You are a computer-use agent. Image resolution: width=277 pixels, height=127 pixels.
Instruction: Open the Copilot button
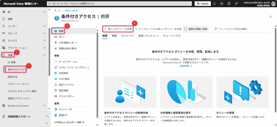(203, 3)
